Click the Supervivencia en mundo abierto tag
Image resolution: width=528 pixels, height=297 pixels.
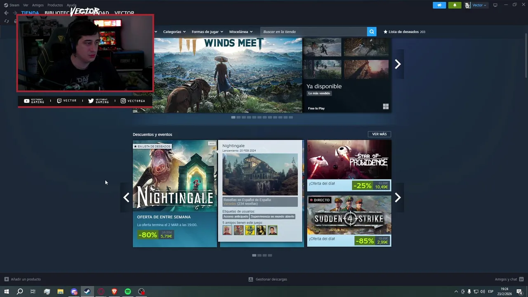pos(273,217)
